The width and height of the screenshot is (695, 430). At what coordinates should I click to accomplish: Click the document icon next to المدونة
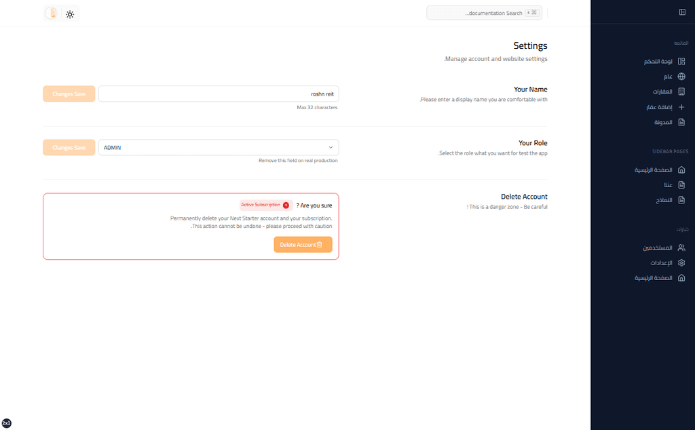tap(681, 122)
